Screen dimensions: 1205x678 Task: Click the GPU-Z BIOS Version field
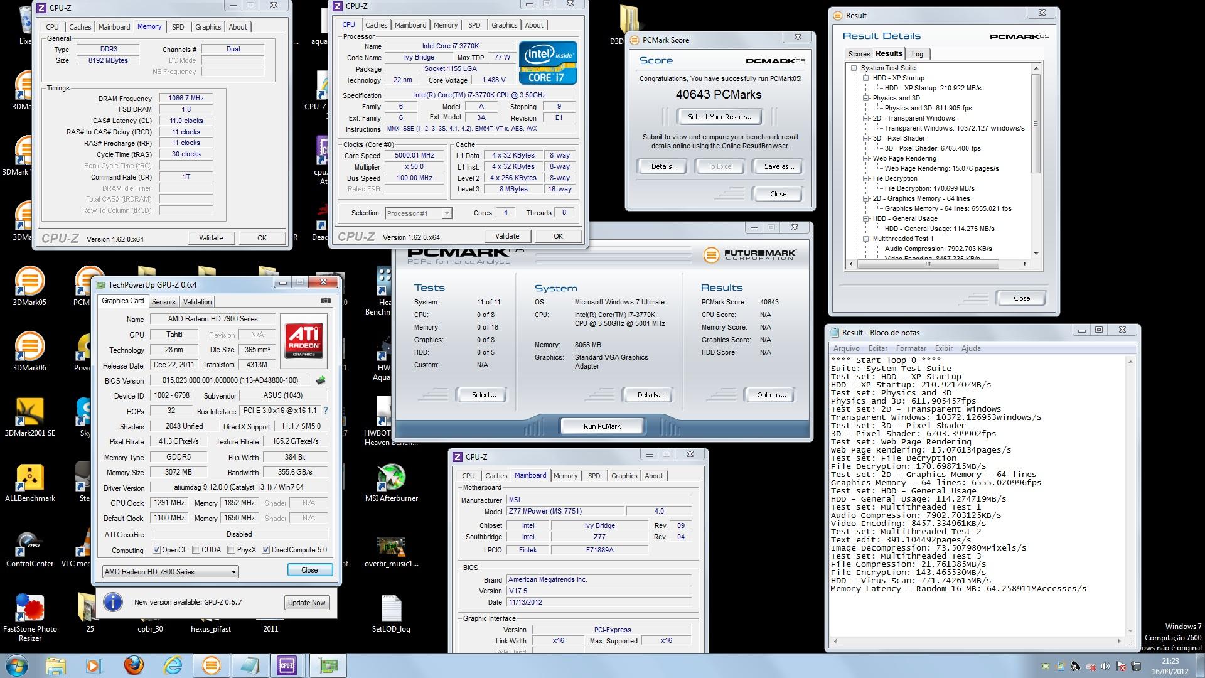click(230, 380)
